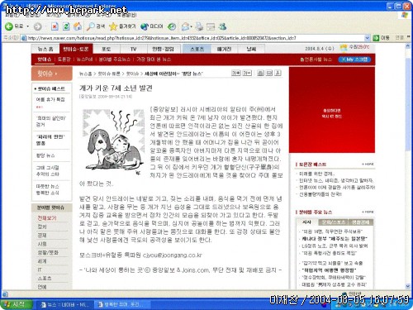Click more link beside 분야별 주요 뉴스
The width and height of the screenshot is (413, 310).
[368, 212]
